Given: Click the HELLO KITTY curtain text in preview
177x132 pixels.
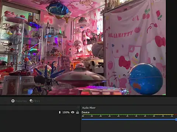Looking at the screenshot, I should [x=121, y=34].
